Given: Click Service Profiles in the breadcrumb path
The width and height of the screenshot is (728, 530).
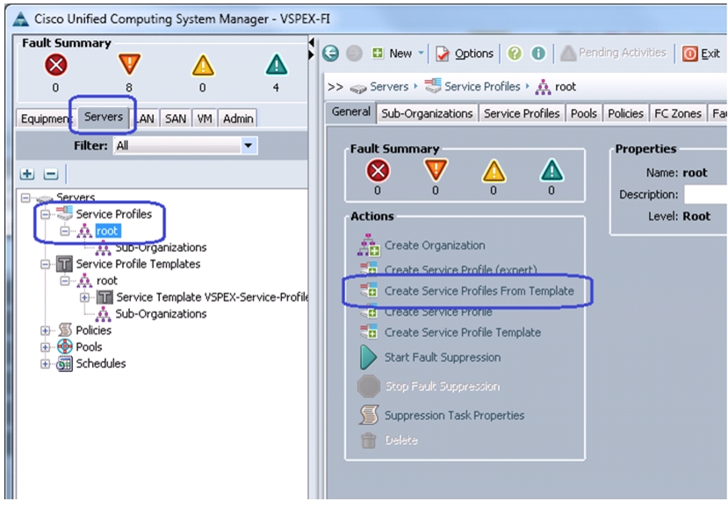Looking at the screenshot, I should [482, 87].
